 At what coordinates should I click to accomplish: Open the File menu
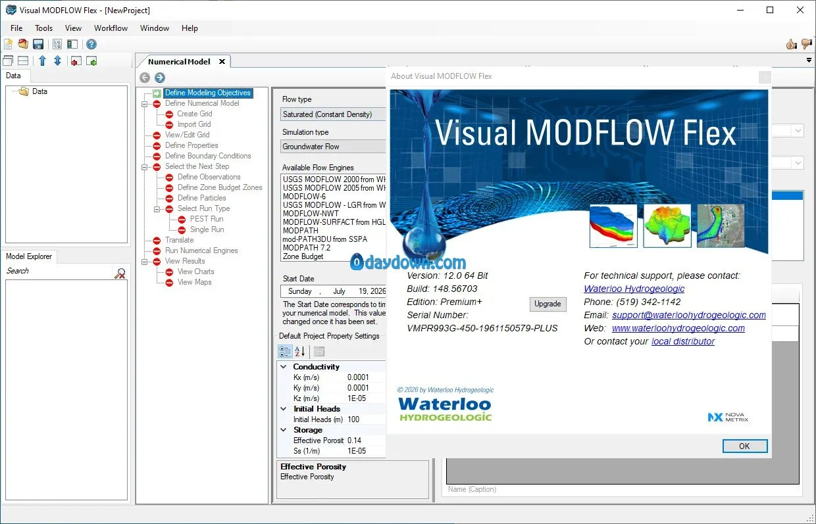point(16,28)
